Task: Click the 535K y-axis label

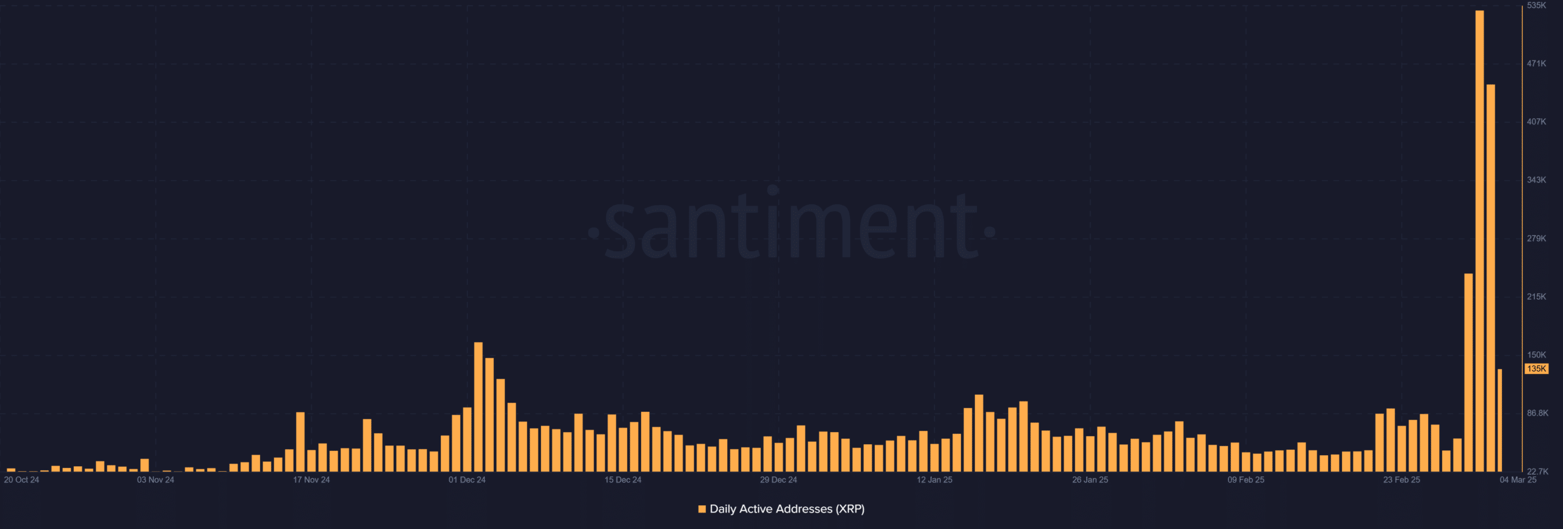Action: tap(1536, 5)
